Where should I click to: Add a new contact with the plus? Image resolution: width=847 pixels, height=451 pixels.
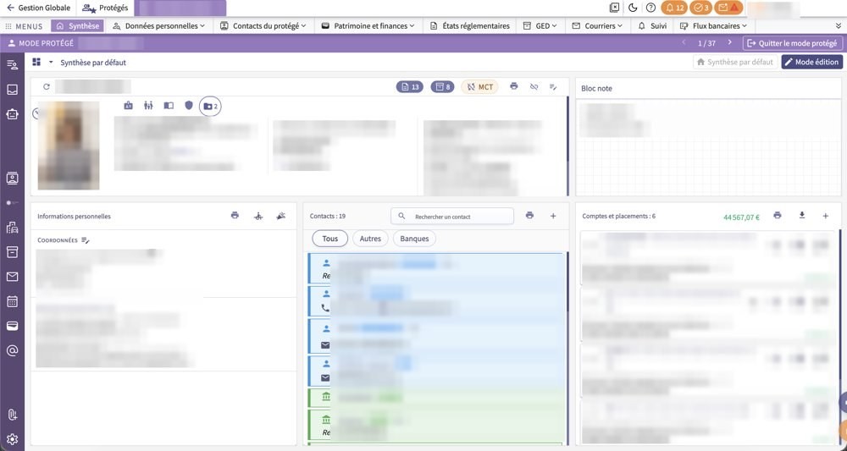click(553, 216)
